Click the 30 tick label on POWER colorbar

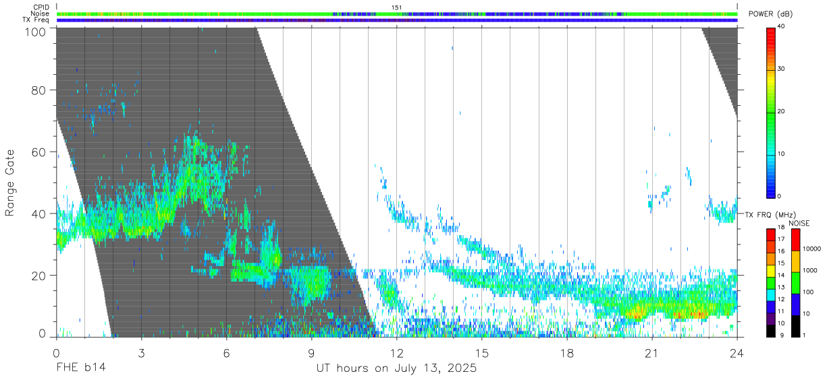[782, 69]
